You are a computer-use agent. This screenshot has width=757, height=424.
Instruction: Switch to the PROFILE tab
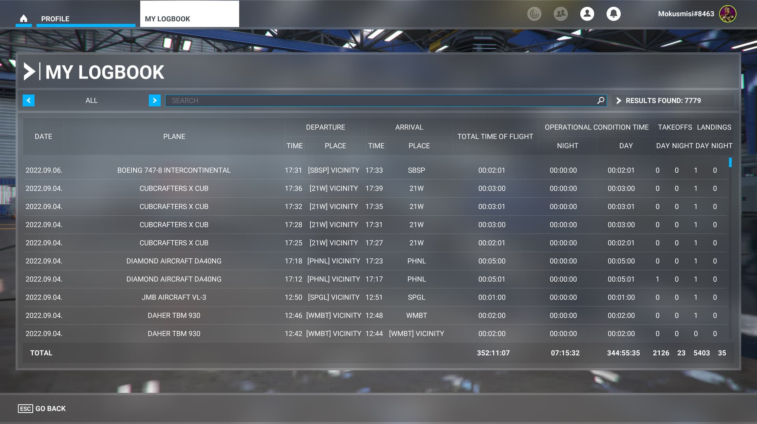[x=55, y=19]
